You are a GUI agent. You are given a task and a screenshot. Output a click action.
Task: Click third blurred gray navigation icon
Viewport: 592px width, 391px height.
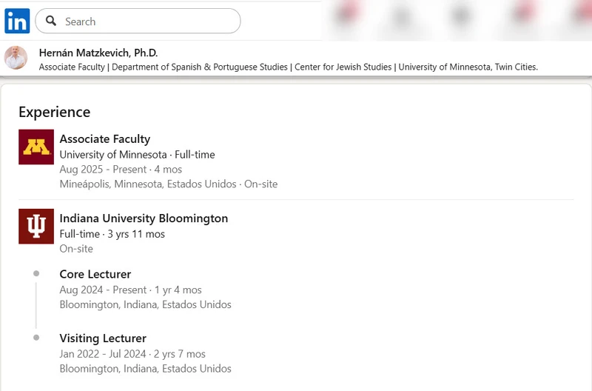coord(461,16)
